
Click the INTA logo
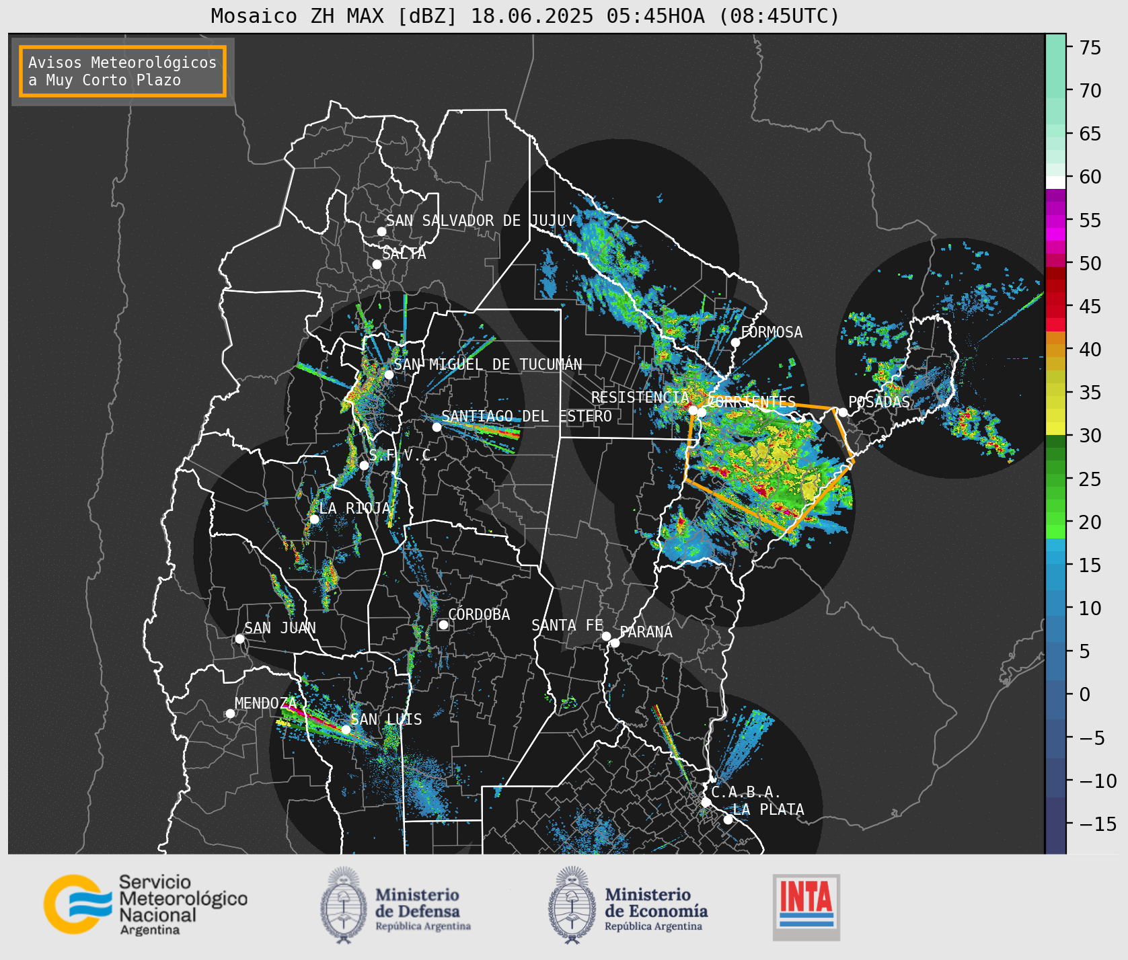click(x=806, y=907)
